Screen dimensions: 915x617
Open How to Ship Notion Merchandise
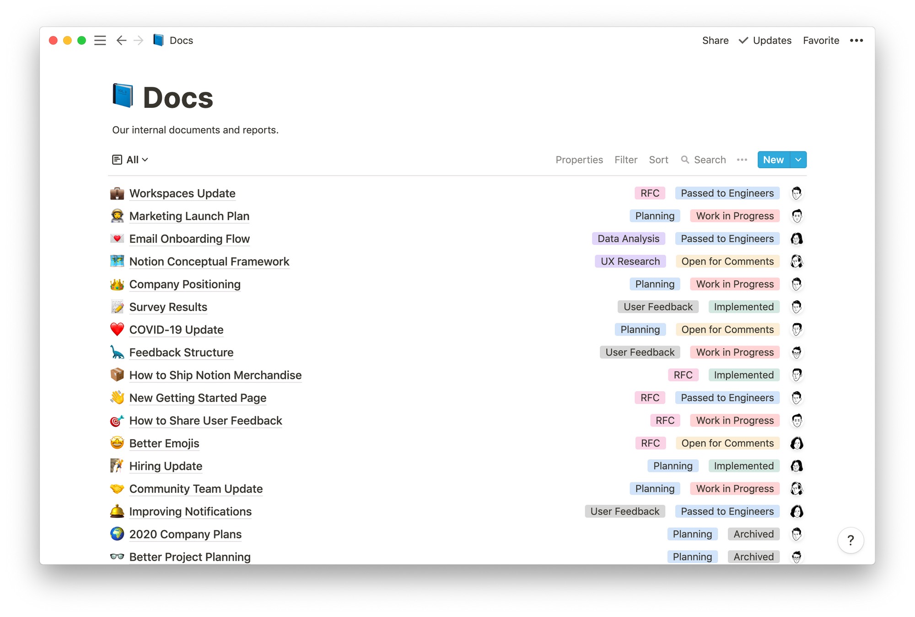[215, 375]
